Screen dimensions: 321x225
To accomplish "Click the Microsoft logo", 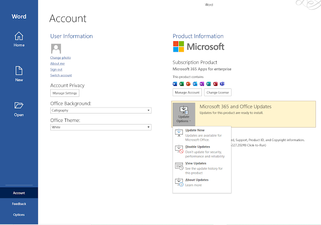I will pos(198,47).
